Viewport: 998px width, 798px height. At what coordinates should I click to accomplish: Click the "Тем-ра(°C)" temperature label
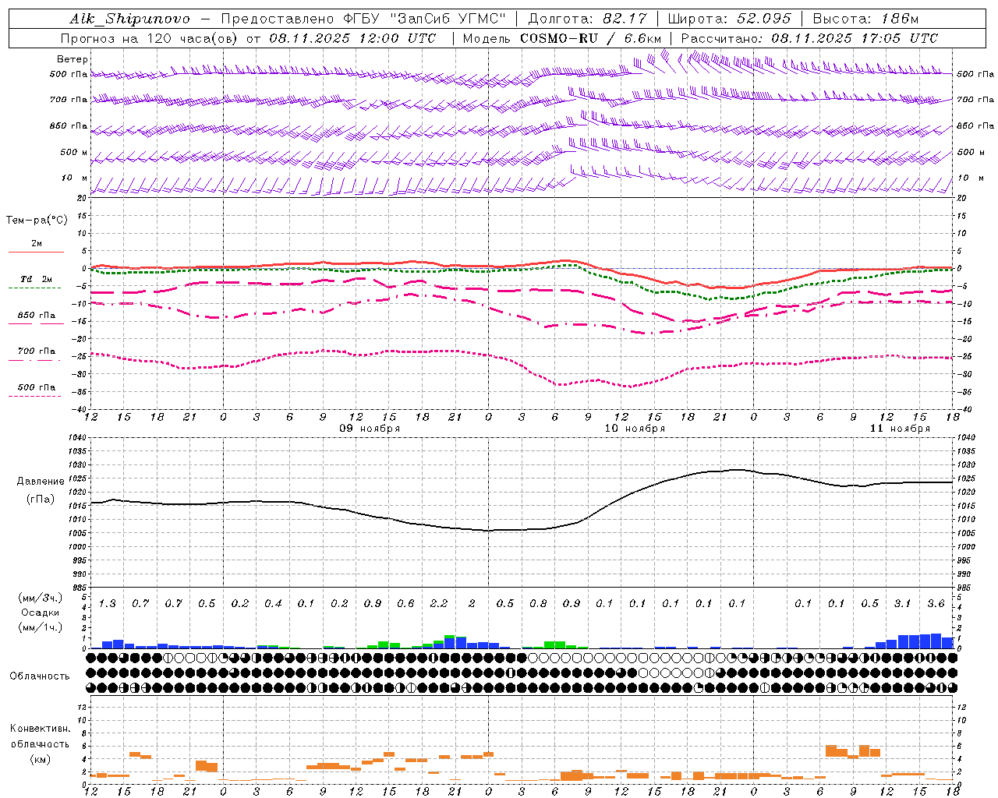[x=37, y=221]
